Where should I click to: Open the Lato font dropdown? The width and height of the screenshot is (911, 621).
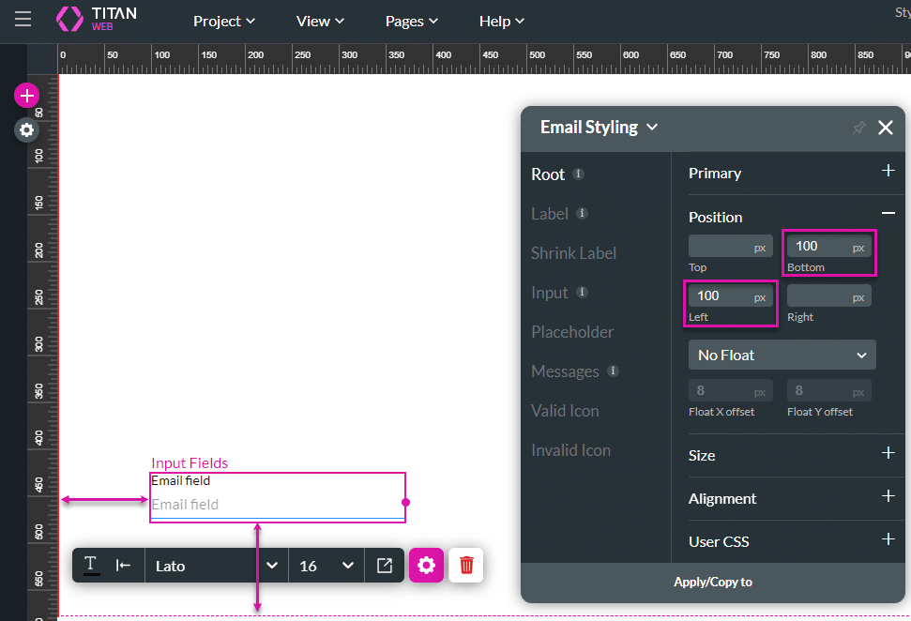(216, 565)
